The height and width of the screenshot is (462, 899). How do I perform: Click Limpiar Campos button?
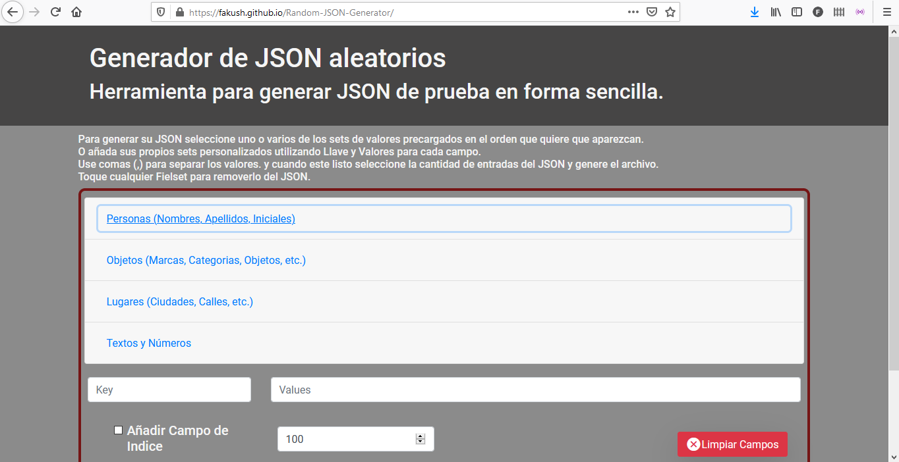732,444
